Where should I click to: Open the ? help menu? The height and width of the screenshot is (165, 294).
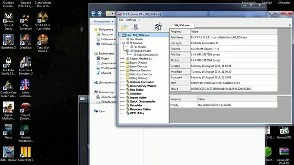140,20
